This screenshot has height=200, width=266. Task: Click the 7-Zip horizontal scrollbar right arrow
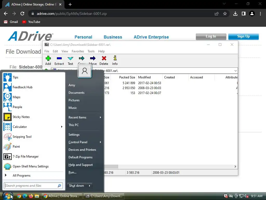tap(235, 166)
